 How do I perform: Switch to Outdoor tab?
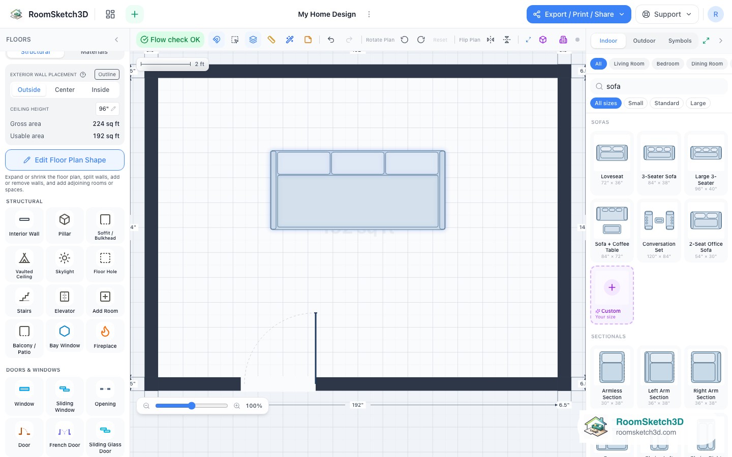click(644, 41)
